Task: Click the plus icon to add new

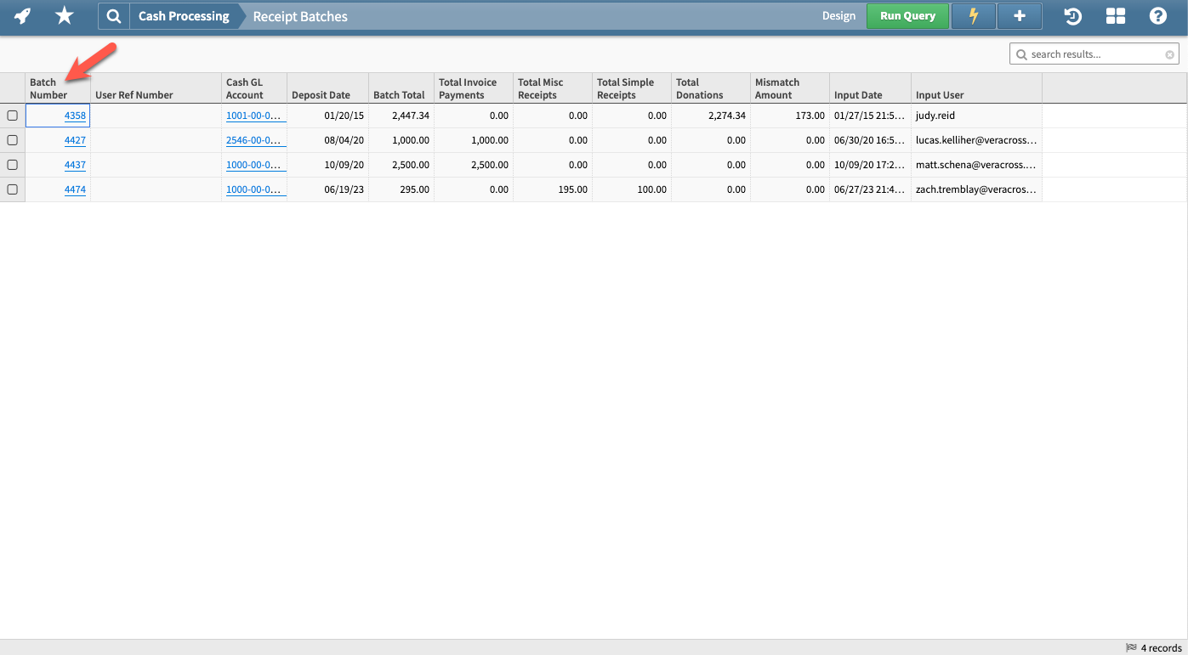Action: pyautogui.click(x=1019, y=15)
